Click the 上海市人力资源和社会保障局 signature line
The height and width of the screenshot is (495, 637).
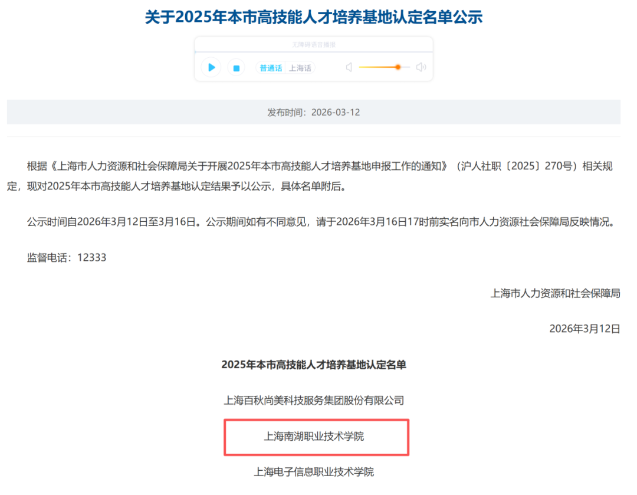(555, 293)
